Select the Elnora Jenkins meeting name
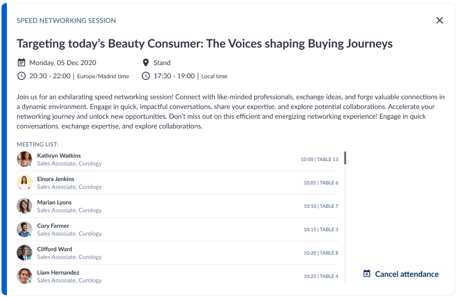456x297 pixels. point(55,179)
